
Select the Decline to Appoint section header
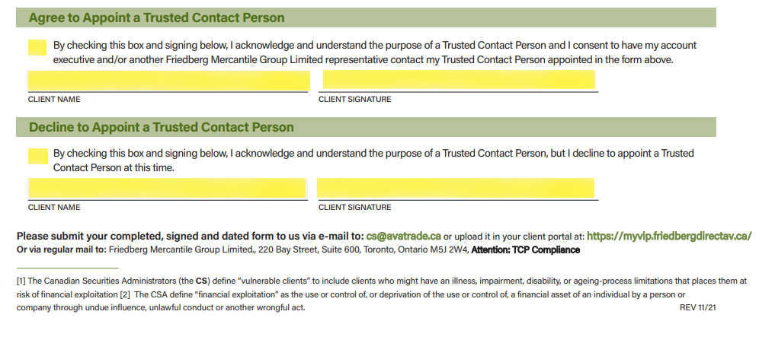tap(366, 128)
